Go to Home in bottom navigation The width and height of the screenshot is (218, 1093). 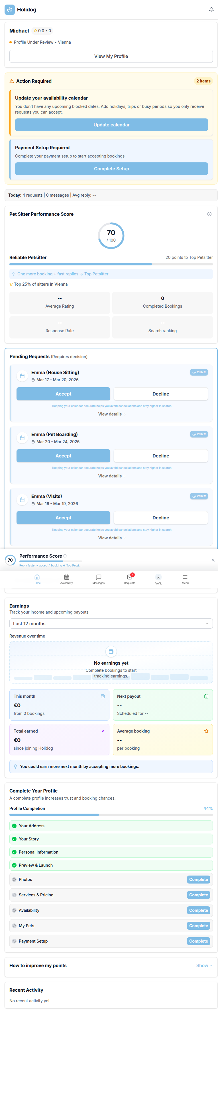37,579
